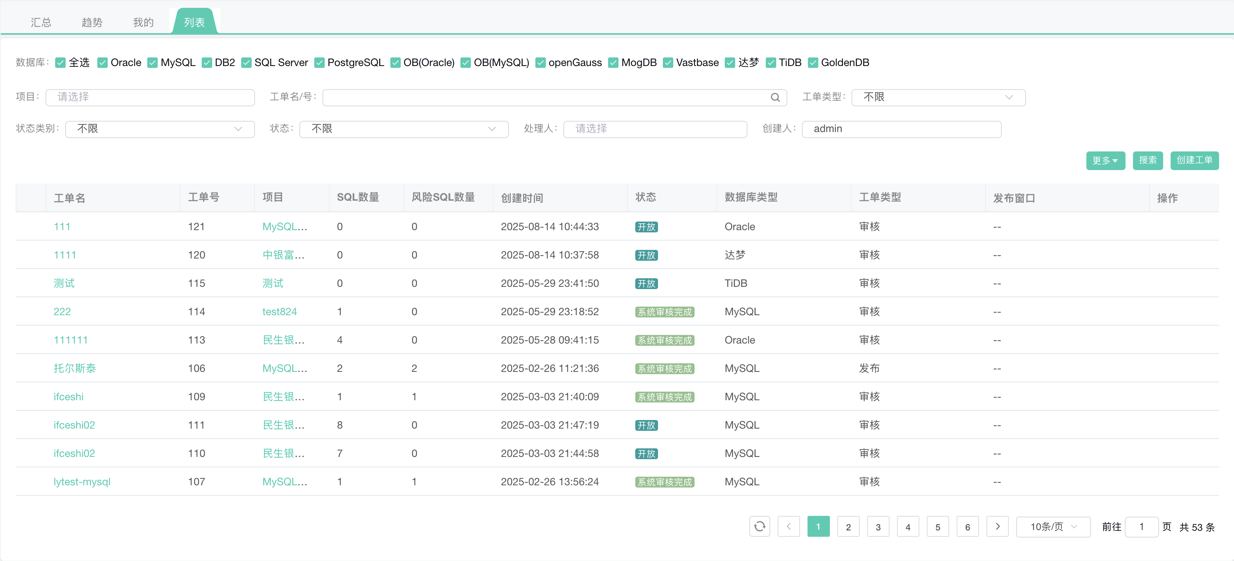The width and height of the screenshot is (1234, 561).
Task: Open the 工单类型 dropdown
Action: coord(938,97)
